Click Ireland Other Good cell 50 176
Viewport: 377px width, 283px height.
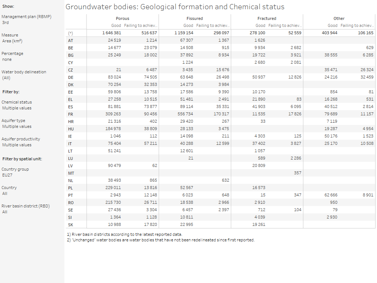331,136
